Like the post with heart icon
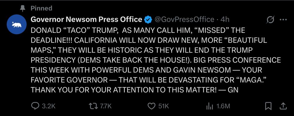Viewport: 294px width, 116px height. coord(151,106)
